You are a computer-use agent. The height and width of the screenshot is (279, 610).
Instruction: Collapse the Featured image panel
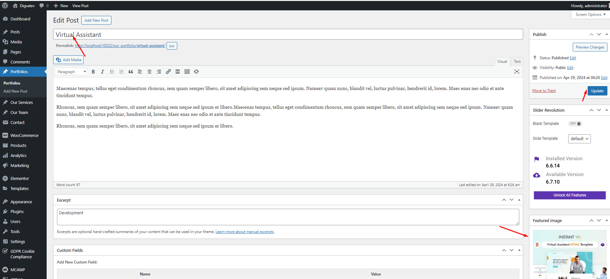pyautogui.click(x=606, y=220)
